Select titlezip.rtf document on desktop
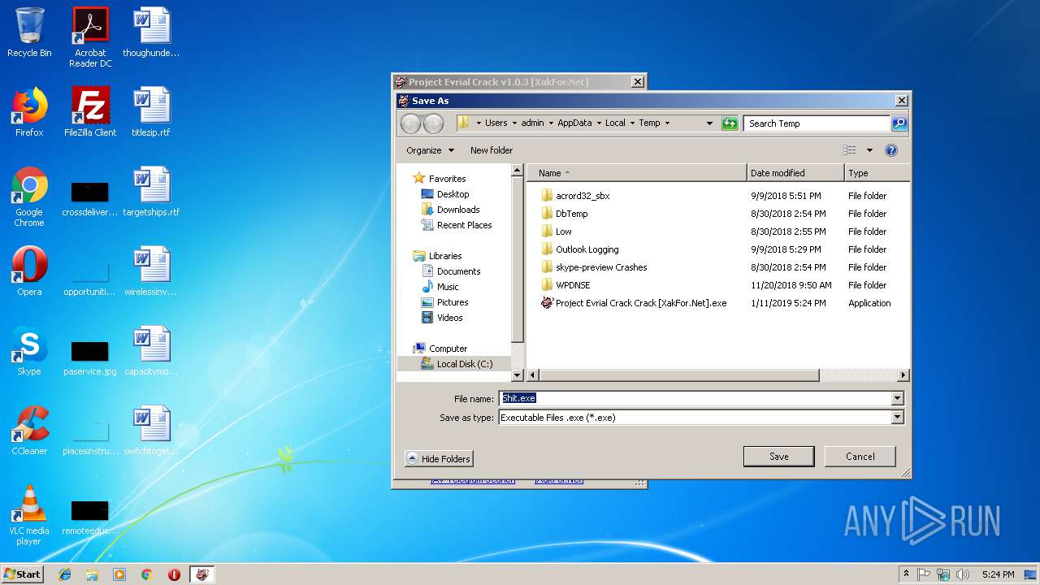Screen dimensions: 1040x585 (x=151, y=112)
